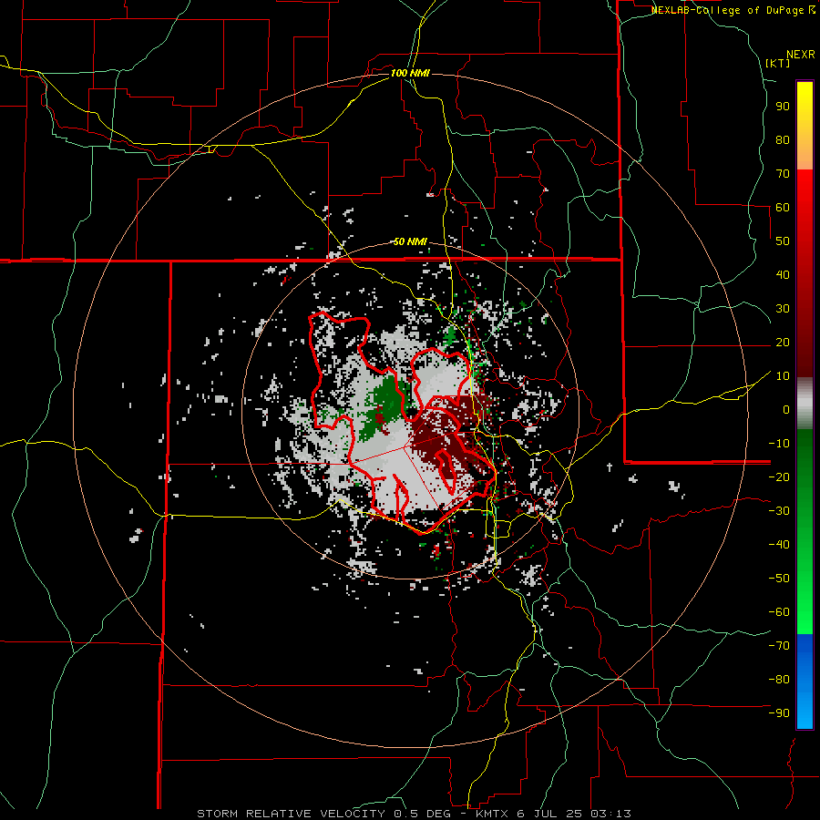Click the -20 scale value

[x=779, y=477]
